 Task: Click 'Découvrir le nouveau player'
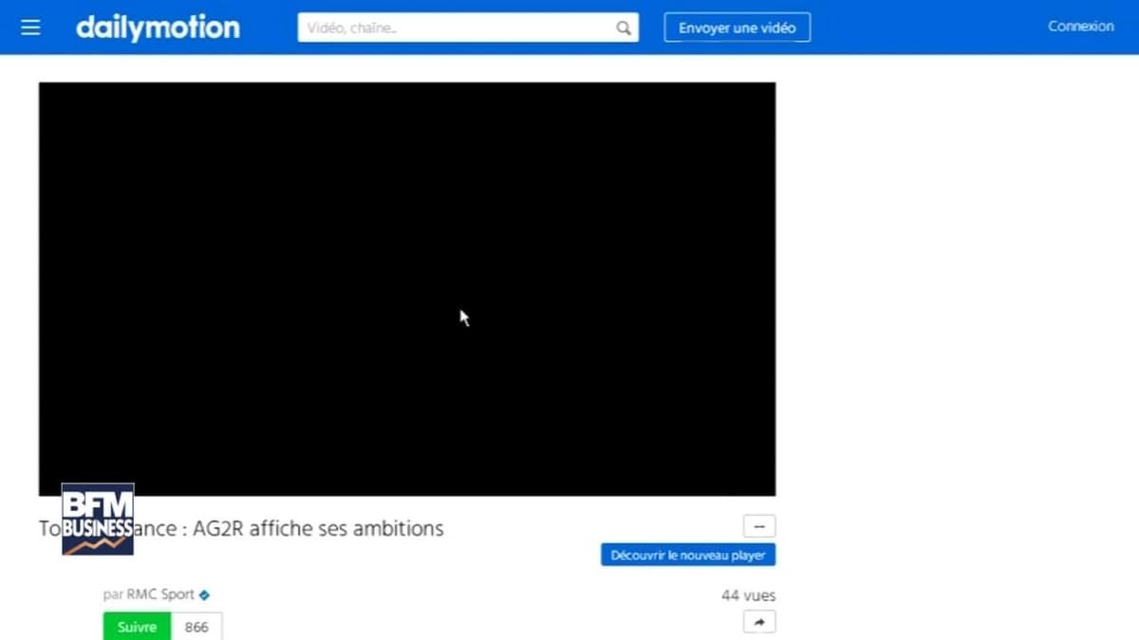point(687,555)
